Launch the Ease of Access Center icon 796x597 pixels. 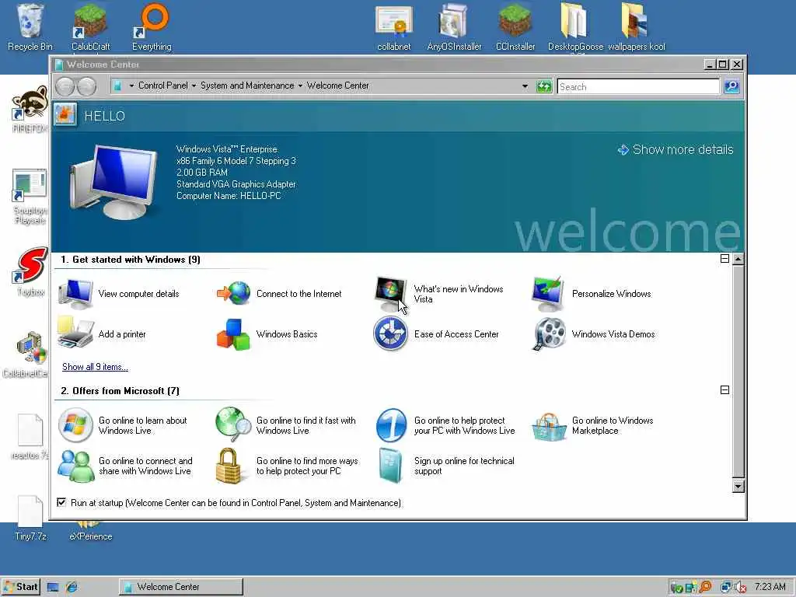(x=390, y=333)
